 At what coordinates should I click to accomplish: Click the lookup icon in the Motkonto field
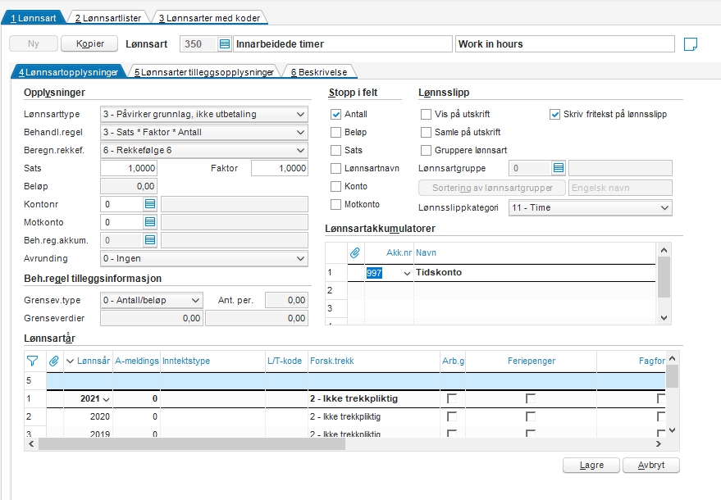click(150, 222)
